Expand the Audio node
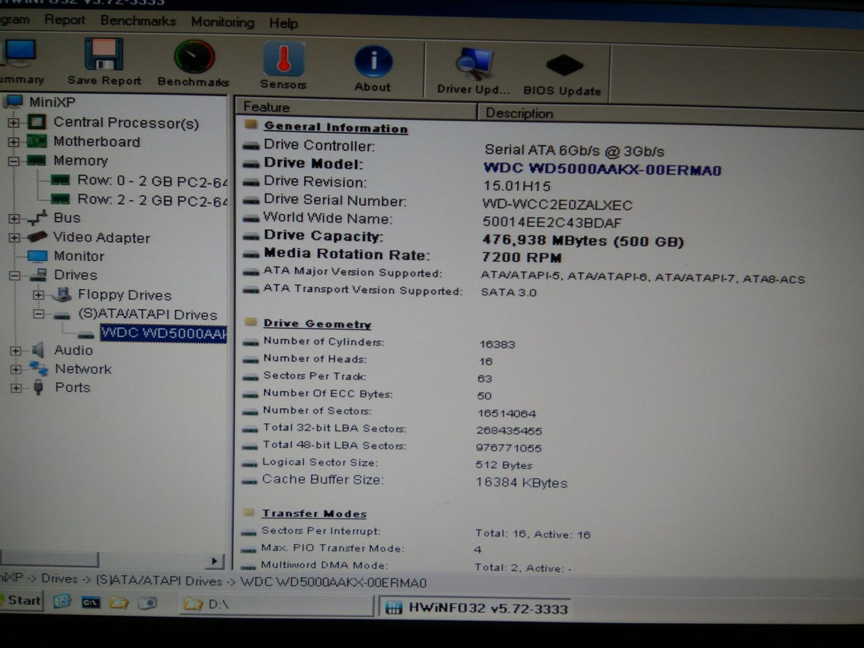This screenshot has width=864, height=648. 16,350
